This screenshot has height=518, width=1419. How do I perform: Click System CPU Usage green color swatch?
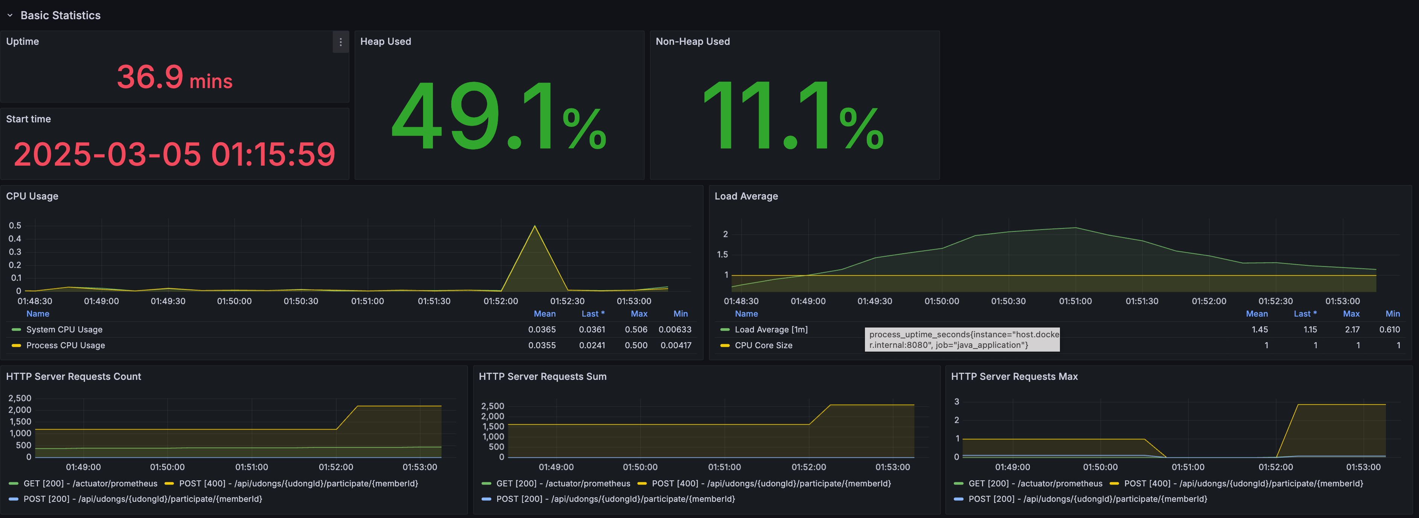(17, 329)
